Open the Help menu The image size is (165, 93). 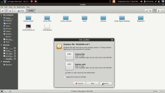[x=28, y=7]
